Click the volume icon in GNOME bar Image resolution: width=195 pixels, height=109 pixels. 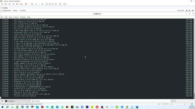190,11
